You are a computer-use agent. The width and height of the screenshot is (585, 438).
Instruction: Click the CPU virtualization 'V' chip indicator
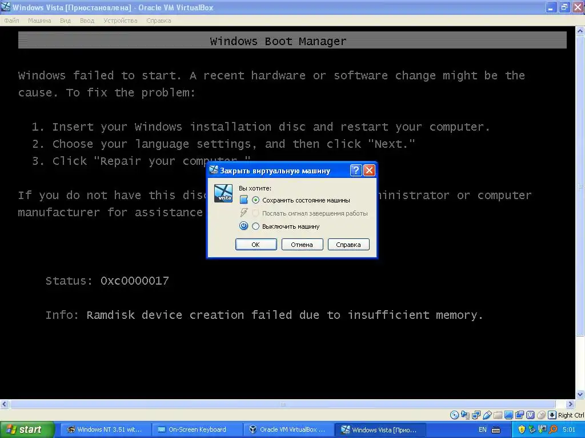pyautogui.click(x=530, y=415)
